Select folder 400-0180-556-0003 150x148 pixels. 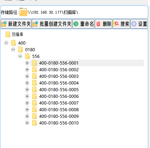coord(59,76)
